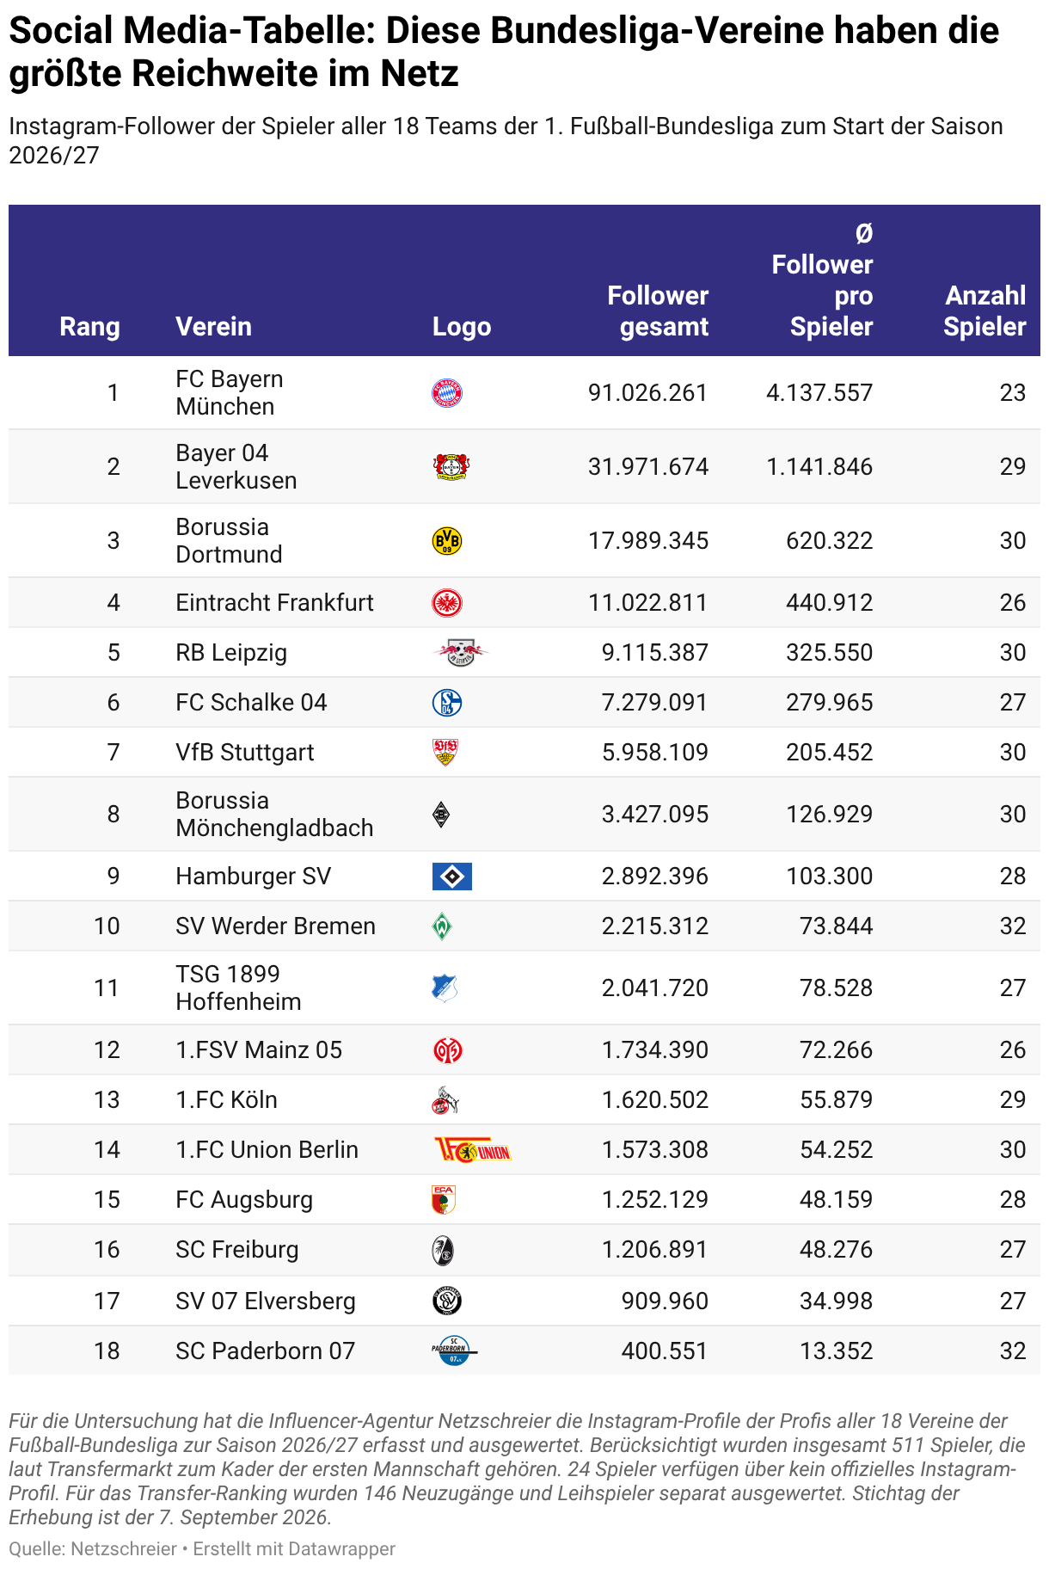This screenshot has height=1569, width=1049.
Task: Open the Datawrapper credit link
Action: coord(294,1549)
